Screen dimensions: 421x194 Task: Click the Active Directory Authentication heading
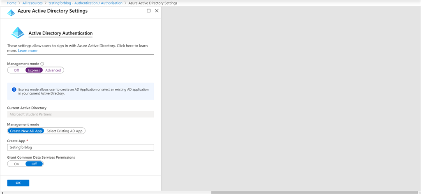coord(60,33)
